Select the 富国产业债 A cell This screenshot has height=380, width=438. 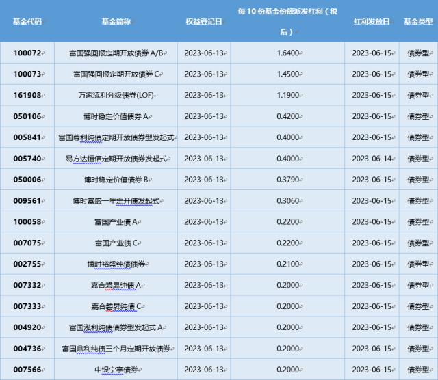tap(115, 222)
